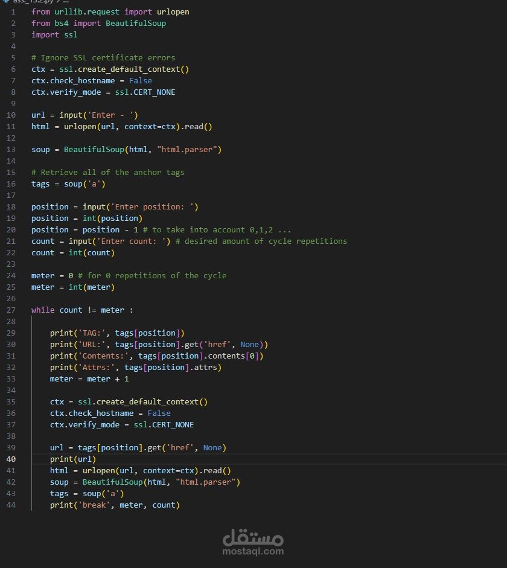Click the "position = input('Enter position: ')" line
This screenshot has width=507, height=568.
click(x=115, y=207)
